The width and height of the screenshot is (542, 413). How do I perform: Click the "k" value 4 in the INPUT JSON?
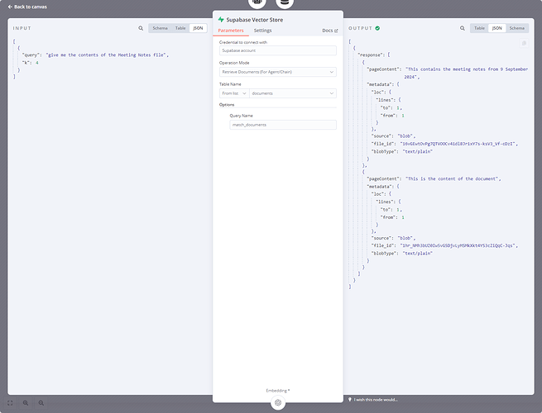(x=37, y=63)
